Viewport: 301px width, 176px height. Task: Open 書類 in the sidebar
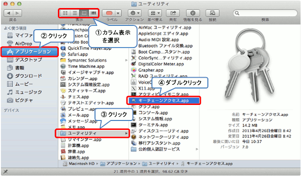(16, 68)
